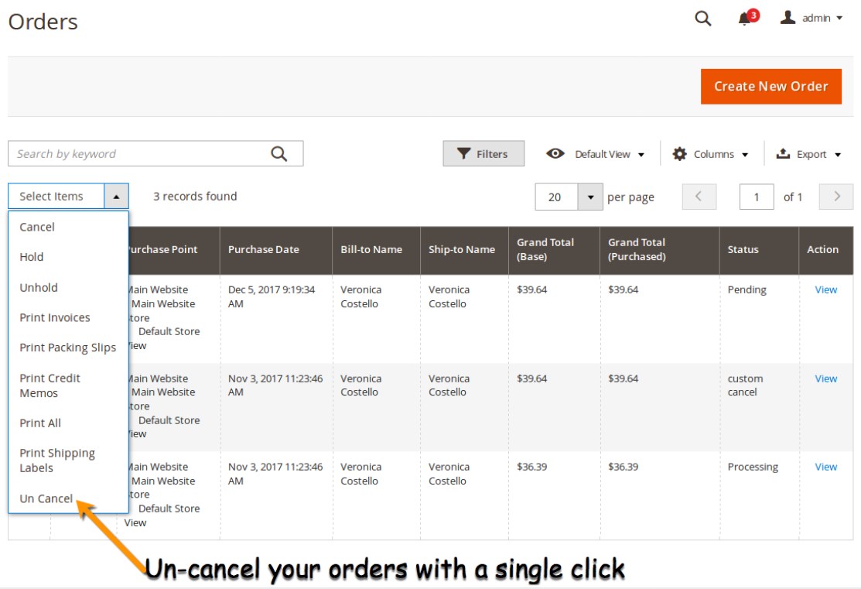View the Pending order for $39.64
Viewport: 861px width, 589px height.
coord(825,289)
